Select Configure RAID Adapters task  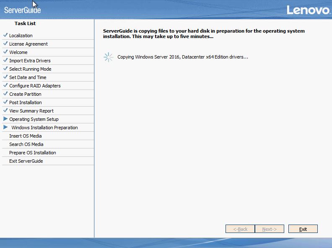point(48,86)
